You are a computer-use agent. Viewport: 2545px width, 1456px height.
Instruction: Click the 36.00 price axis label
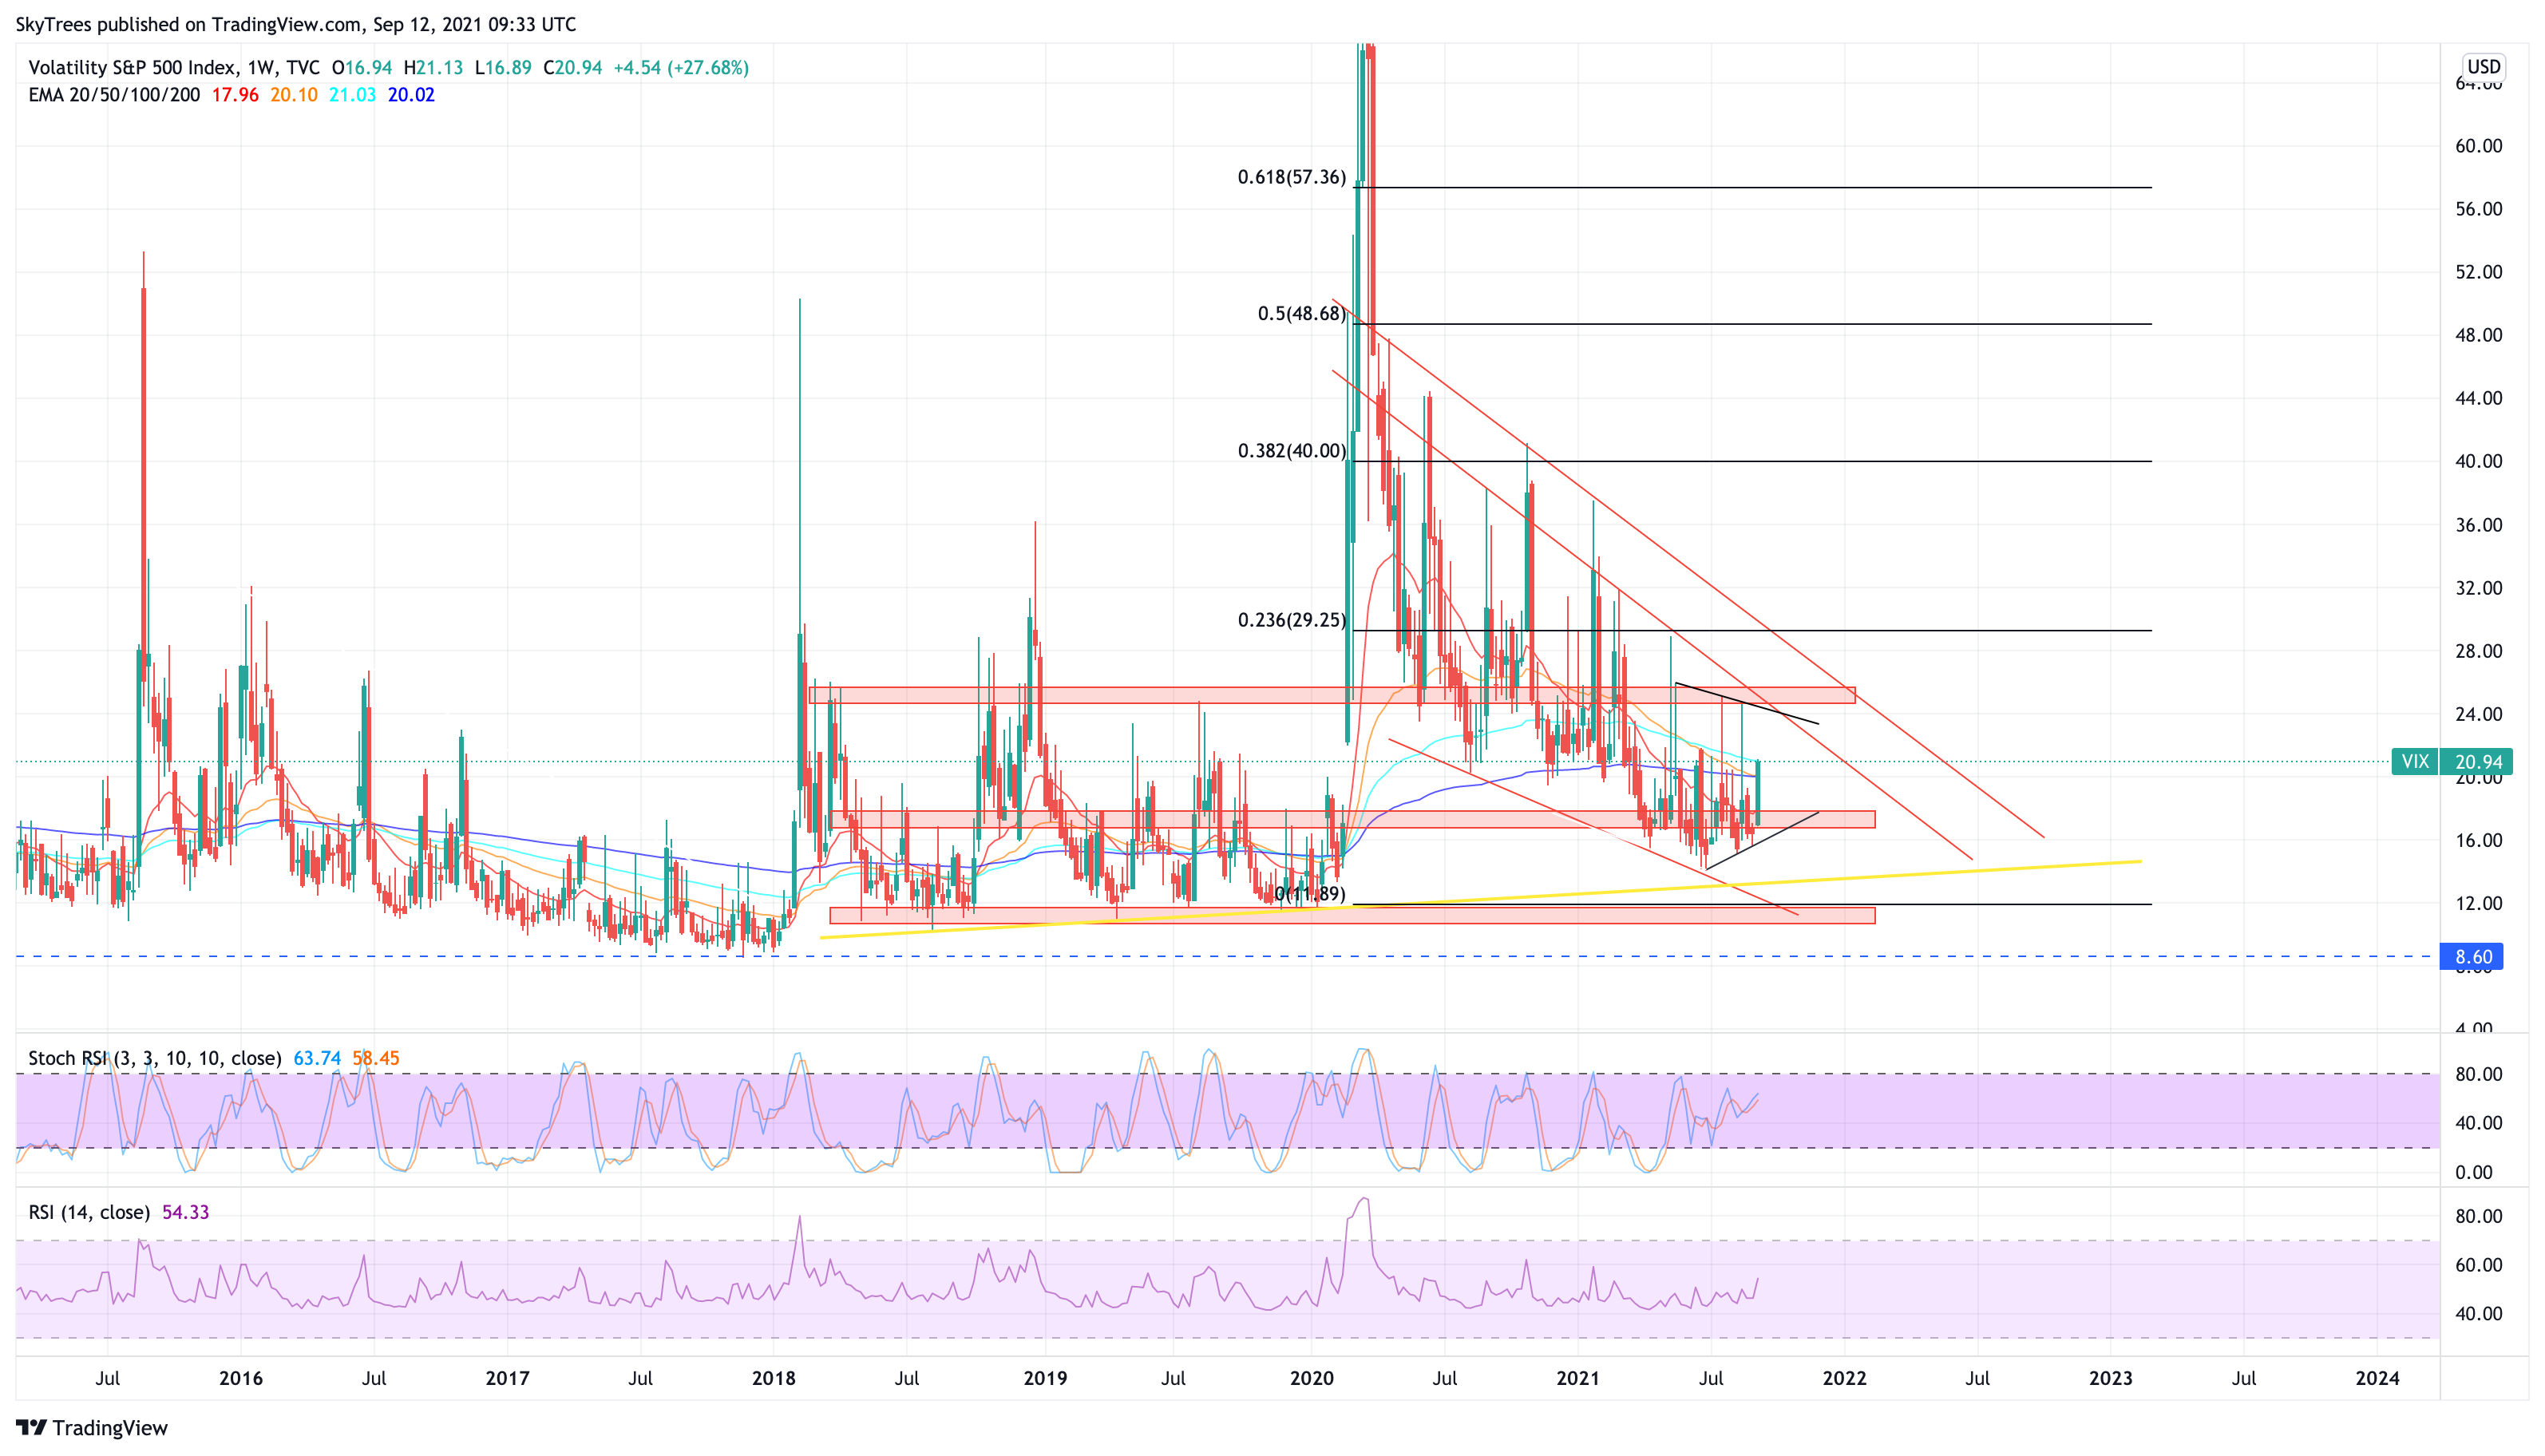2479,525
